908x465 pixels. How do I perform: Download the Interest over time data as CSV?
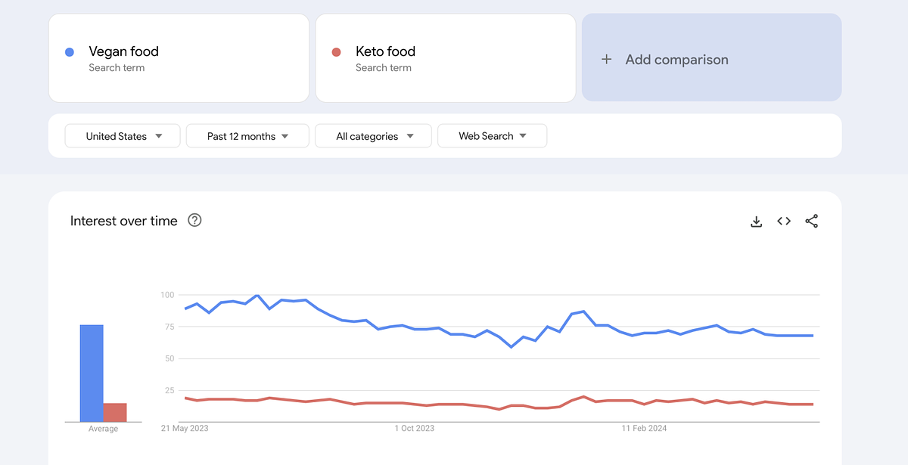[756, 221]
